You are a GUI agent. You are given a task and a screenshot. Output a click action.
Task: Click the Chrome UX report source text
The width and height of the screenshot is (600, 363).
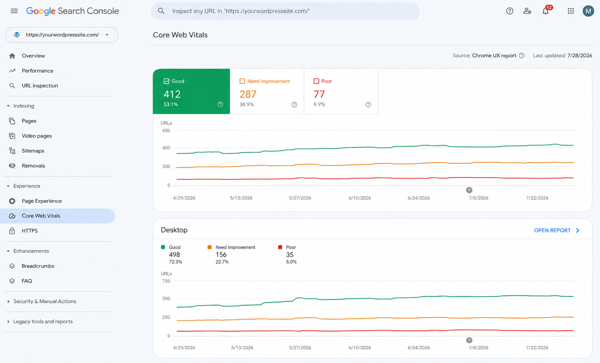tap(494, 55)
